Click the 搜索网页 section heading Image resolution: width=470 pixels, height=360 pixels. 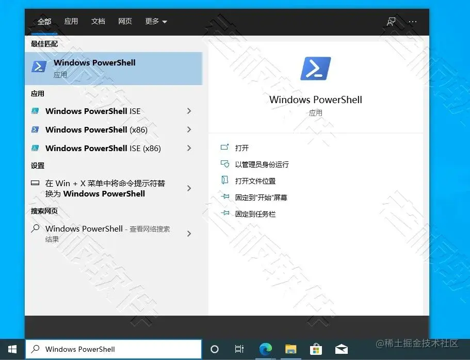tap(44, 211)
